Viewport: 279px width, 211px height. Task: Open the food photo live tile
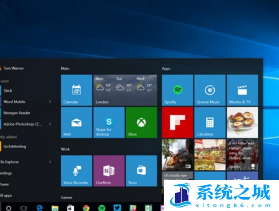coord(242,123)
